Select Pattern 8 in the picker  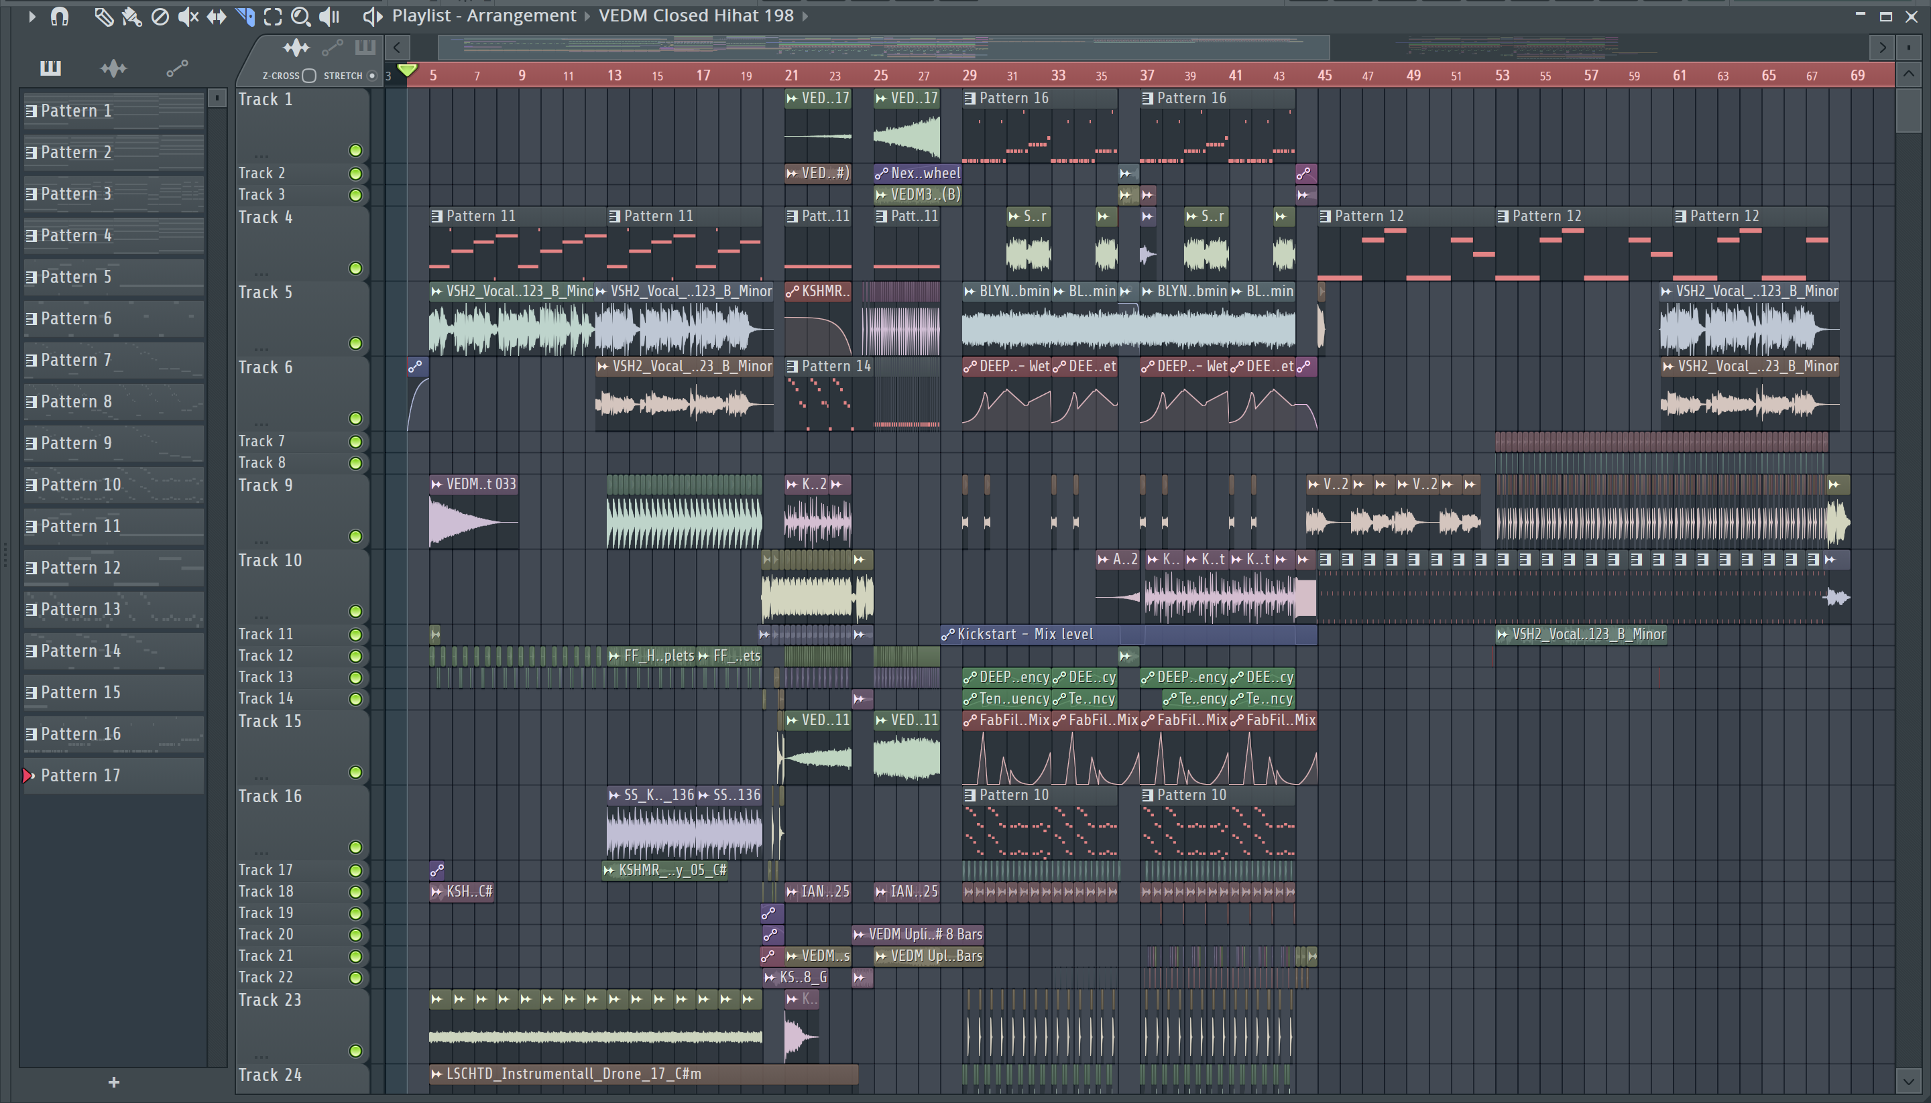coord(114,401)
